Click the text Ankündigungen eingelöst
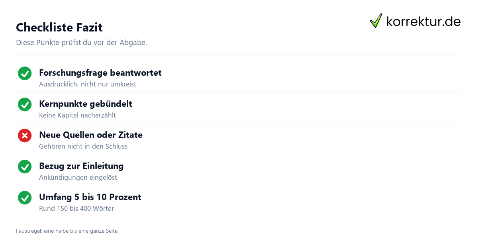This screenshot has width=478, height=251. (78, 178)
